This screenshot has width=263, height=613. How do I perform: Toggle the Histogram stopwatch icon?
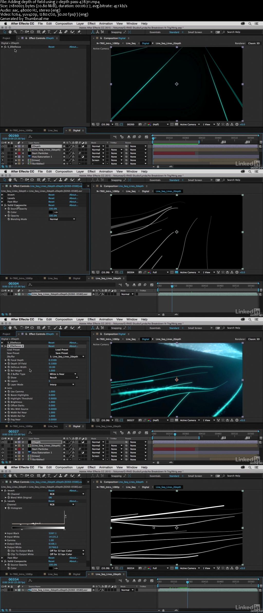pyautogui.click(x=9, y=508)
